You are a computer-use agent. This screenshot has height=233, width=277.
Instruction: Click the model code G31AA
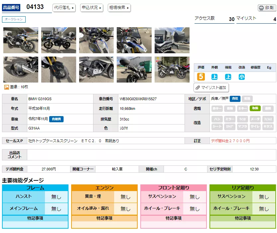[x=34, y=128]
